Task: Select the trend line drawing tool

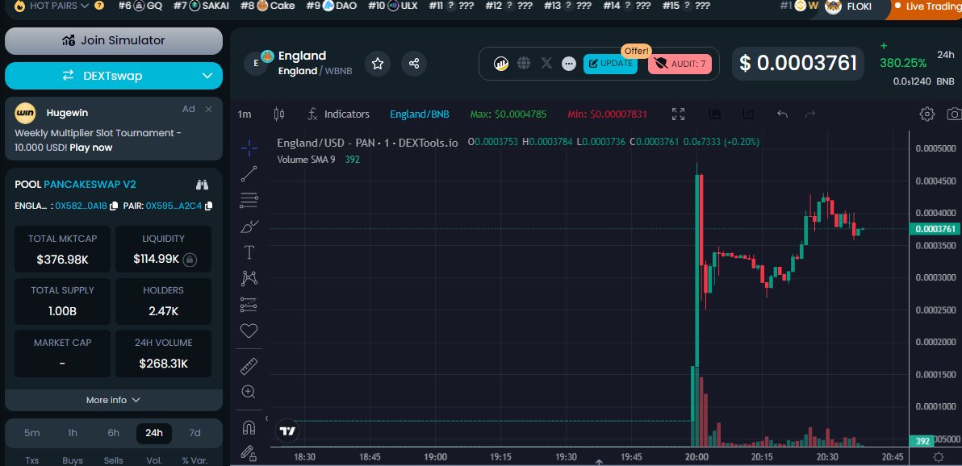Action: [x=249, y=174]
